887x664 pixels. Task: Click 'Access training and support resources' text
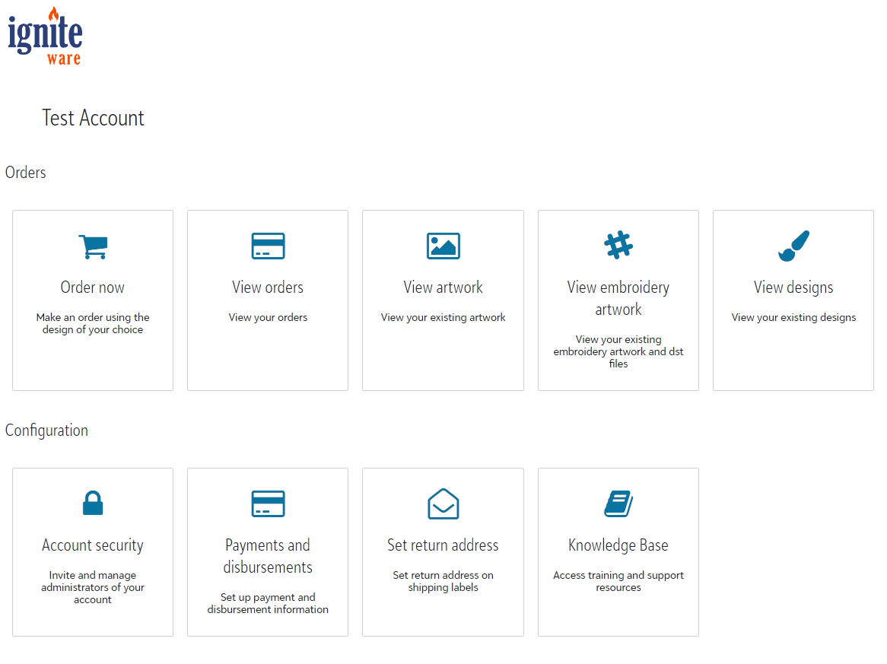618,581
